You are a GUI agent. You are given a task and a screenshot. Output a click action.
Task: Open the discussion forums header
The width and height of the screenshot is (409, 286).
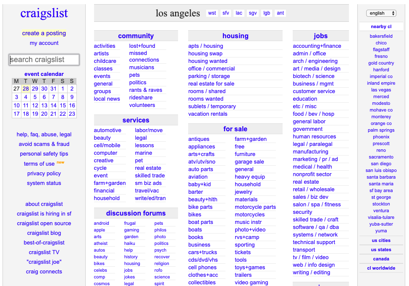[136, 213]
